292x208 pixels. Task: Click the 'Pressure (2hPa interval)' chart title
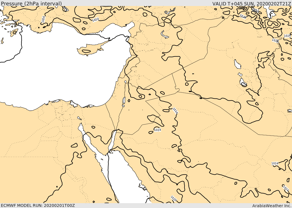(31, 3)
